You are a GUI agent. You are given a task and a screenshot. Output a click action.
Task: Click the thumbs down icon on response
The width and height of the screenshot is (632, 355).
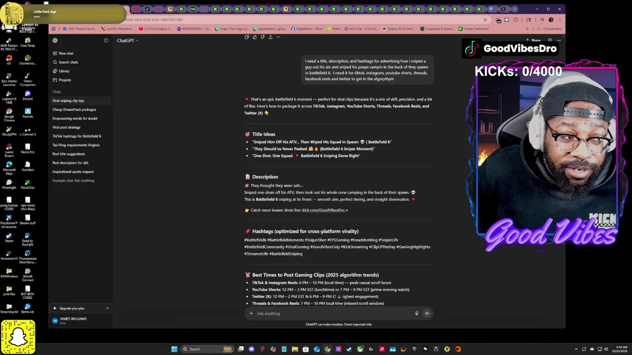coord(262,37)
